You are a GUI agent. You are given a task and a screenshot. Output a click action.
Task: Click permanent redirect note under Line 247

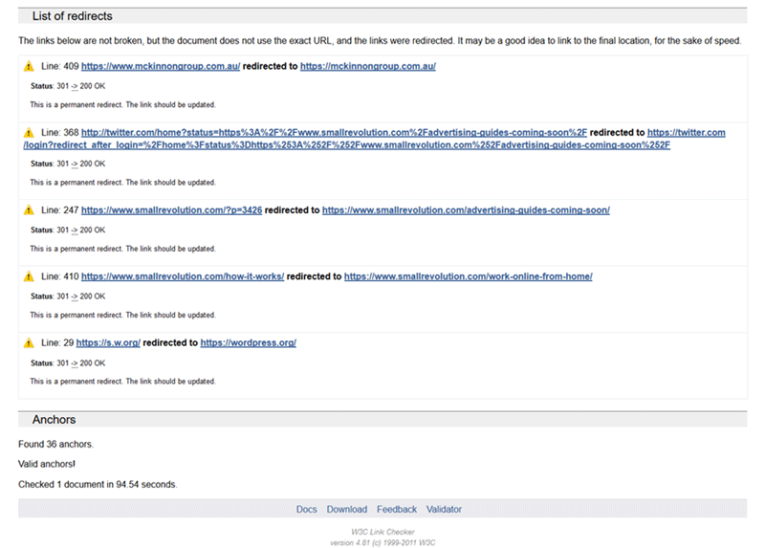[123, 249]
